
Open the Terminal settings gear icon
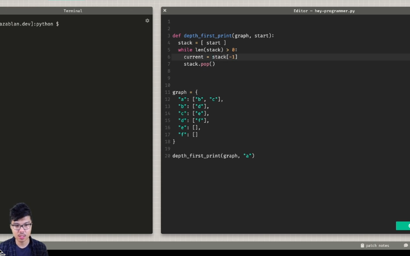(147, 21)
